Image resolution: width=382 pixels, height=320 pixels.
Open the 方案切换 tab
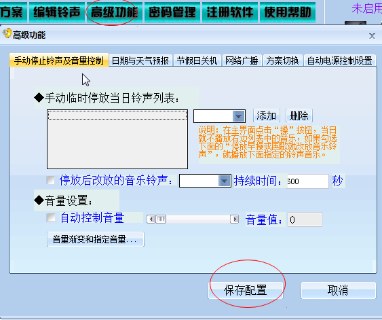282,60
